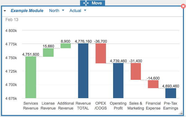Select the Services Revenue green bar
The height and width of the screenshot is (117, 186).
click(31, 77)
